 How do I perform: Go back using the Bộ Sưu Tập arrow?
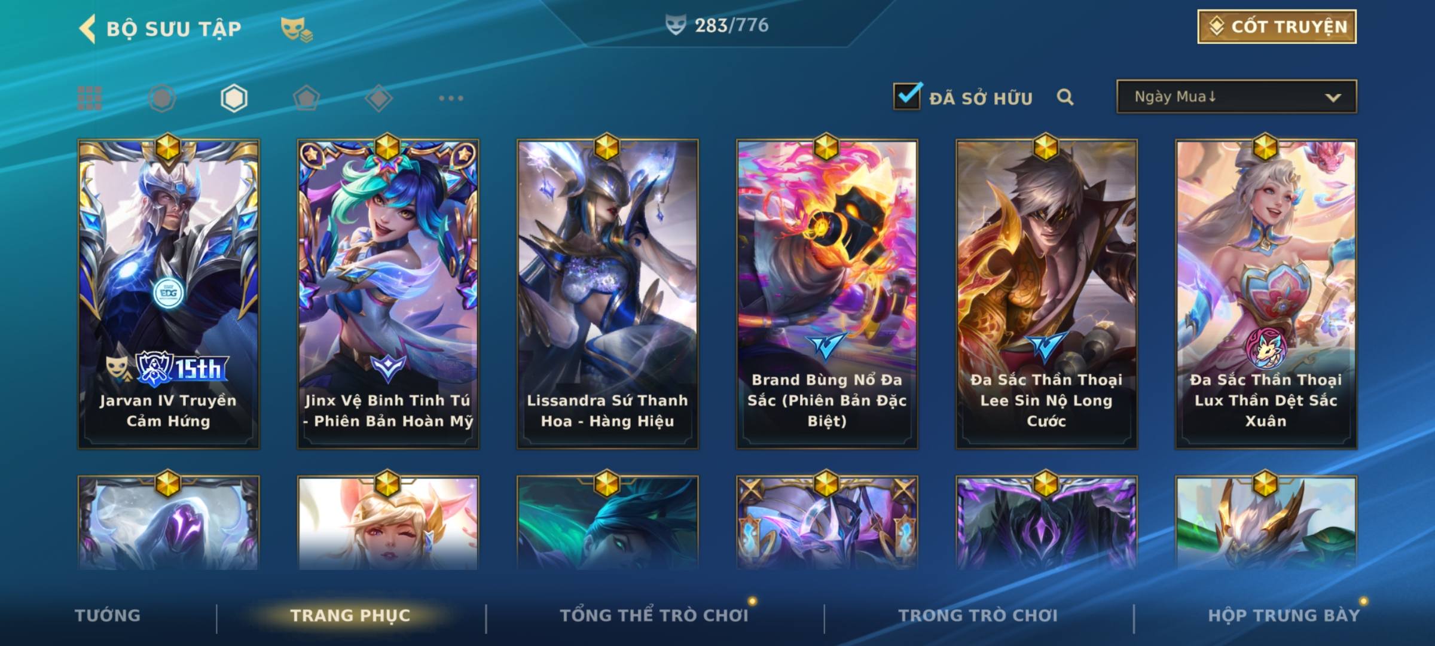87,29
